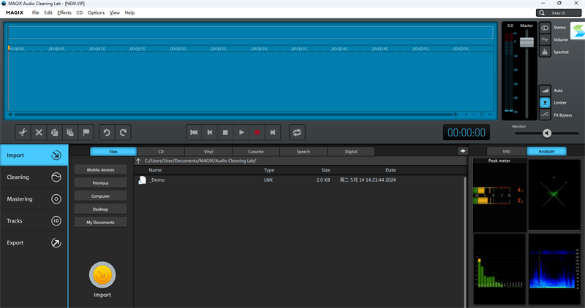The image size is (585, 308).
Task: Open the zoom options dropdown arrow
Action: point(490,115)
